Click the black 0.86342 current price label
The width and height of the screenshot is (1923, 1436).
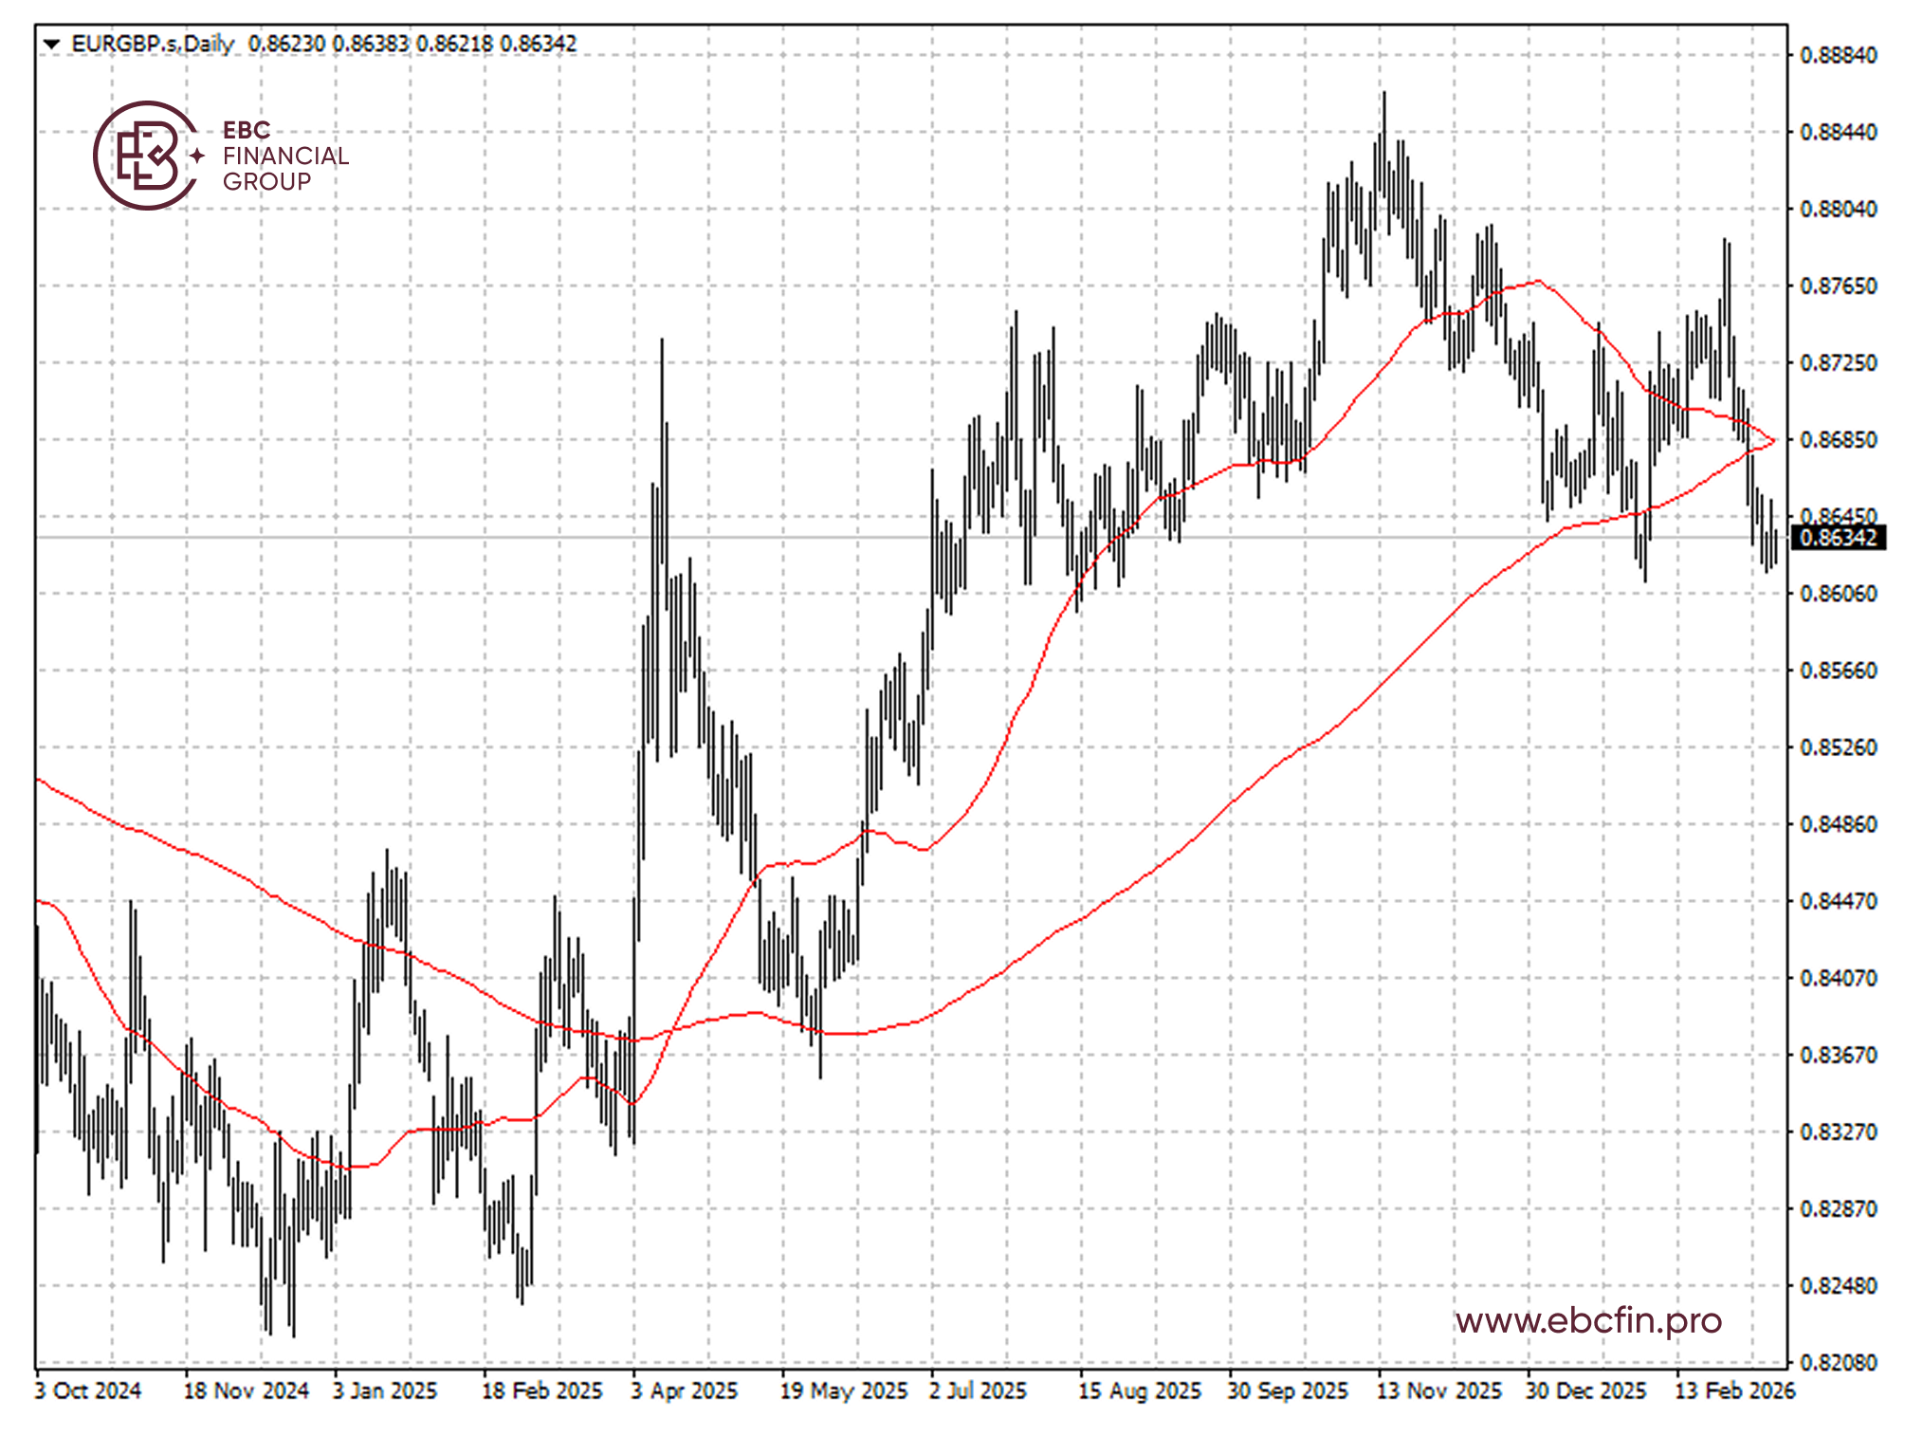click(x=1838, y=538)
